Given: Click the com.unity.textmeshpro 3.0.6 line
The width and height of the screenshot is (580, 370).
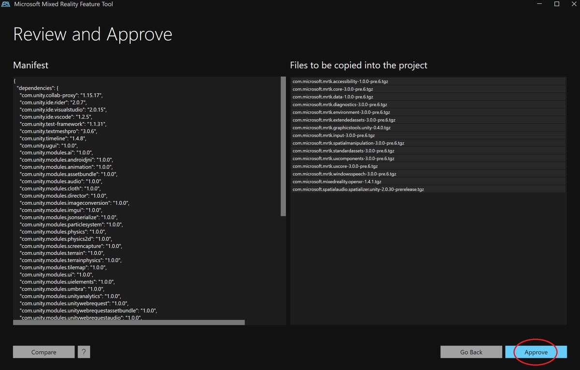Looking at the screenshot, I should pos(58,131).
